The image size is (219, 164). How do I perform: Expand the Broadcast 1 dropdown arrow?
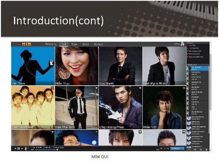(183, 149)
